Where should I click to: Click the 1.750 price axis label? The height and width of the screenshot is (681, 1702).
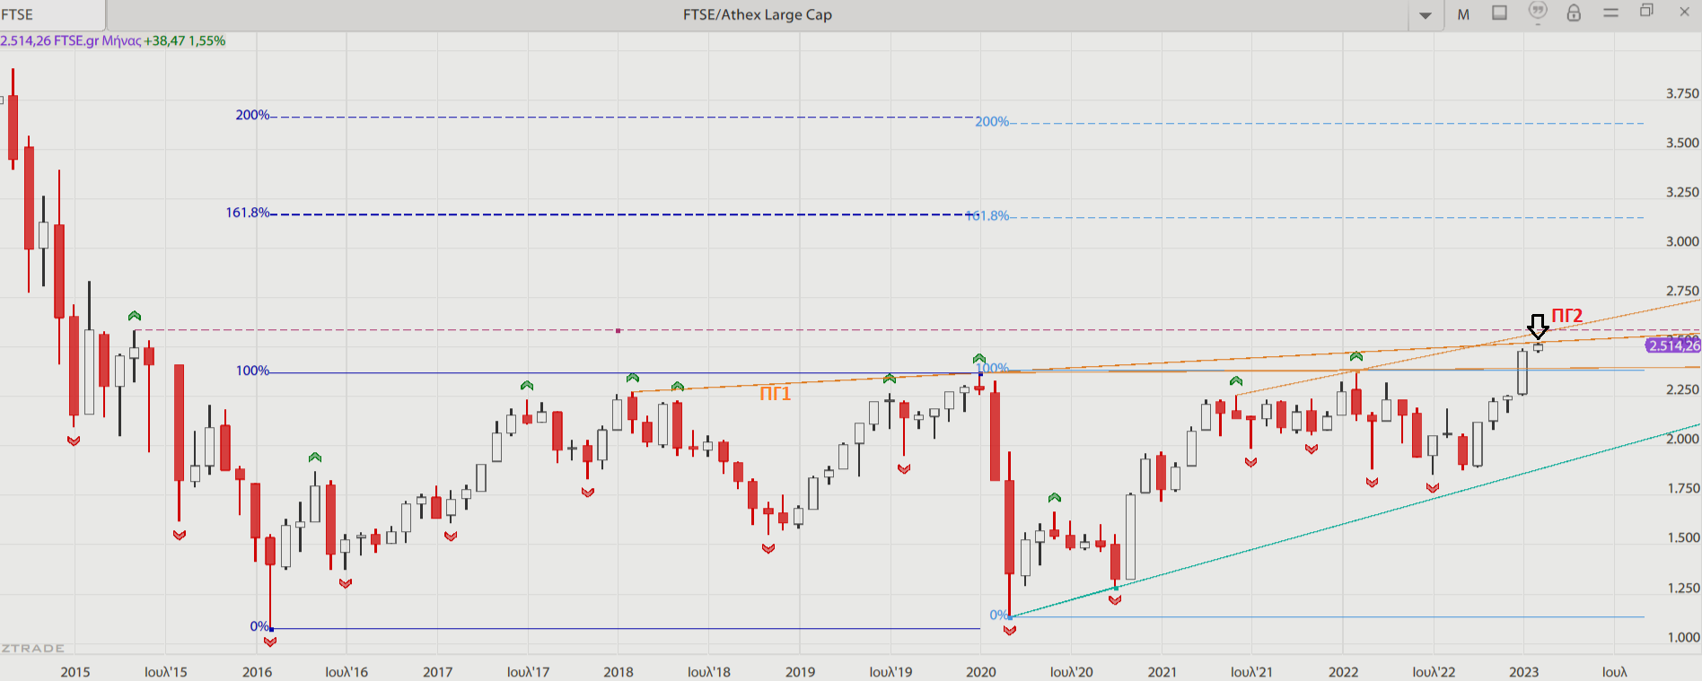pos(1682,488)
